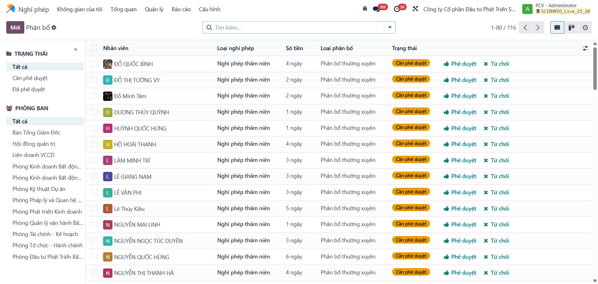Go to previous page of records
This screenshot has width=598, height=284.
pyautogui.click(x=525, y=27)
